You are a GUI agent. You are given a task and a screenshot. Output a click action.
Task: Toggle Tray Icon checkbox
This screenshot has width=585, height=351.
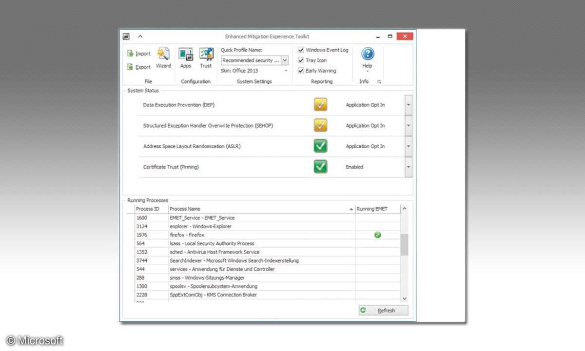click(301, 60)
